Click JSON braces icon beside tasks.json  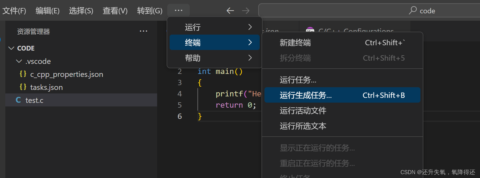point(23,87)
